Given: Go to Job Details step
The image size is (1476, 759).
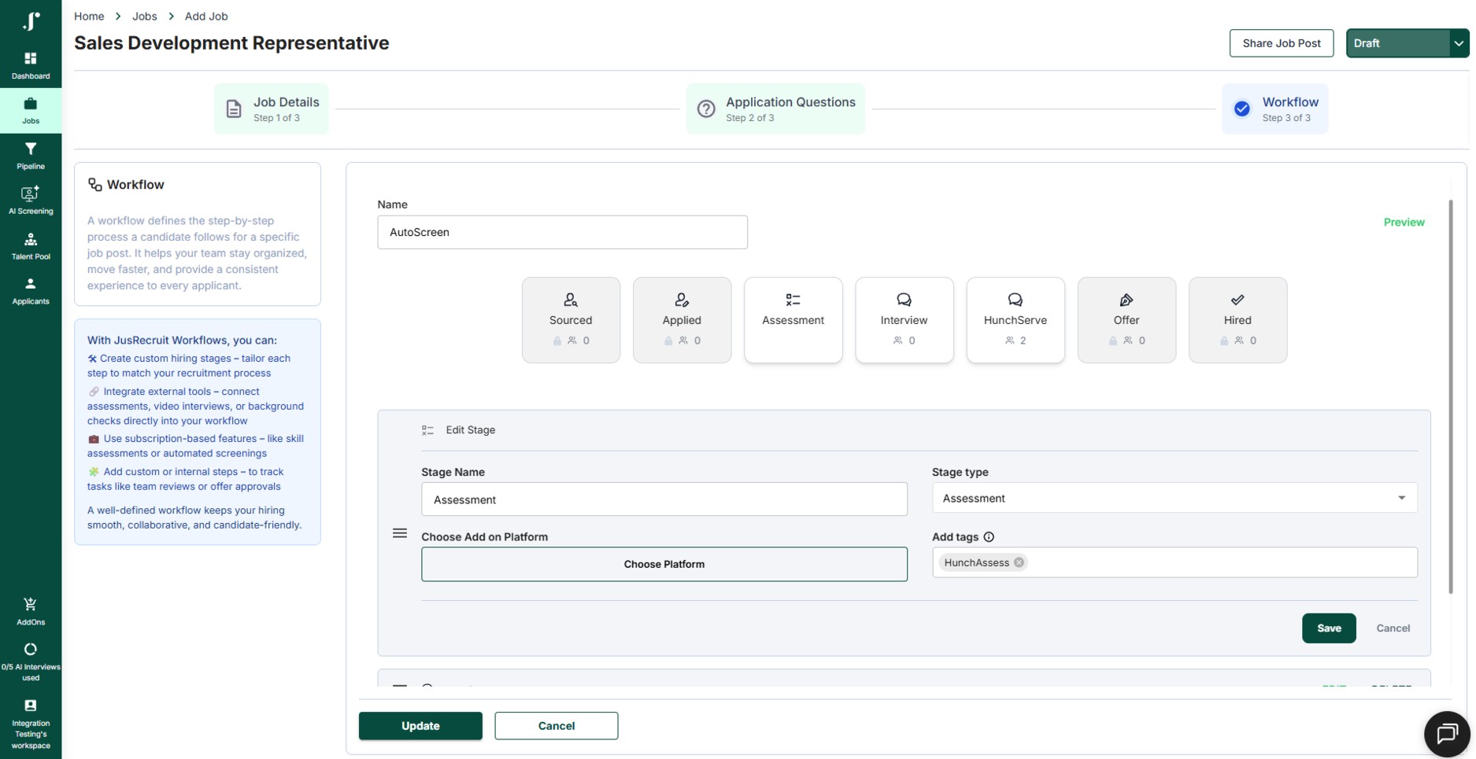Looking at the screenshot, I should point(272,109).
